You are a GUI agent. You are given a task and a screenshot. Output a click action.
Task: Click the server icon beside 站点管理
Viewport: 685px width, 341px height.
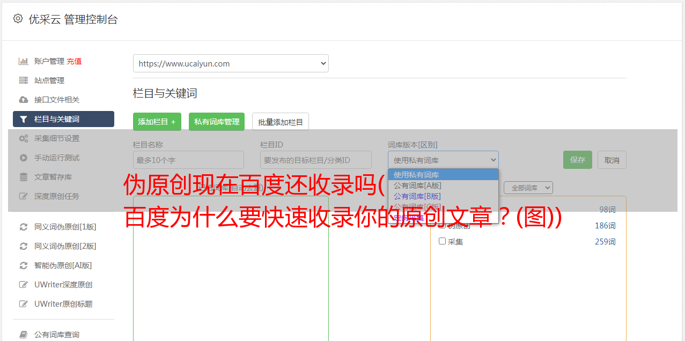point(24,80)
